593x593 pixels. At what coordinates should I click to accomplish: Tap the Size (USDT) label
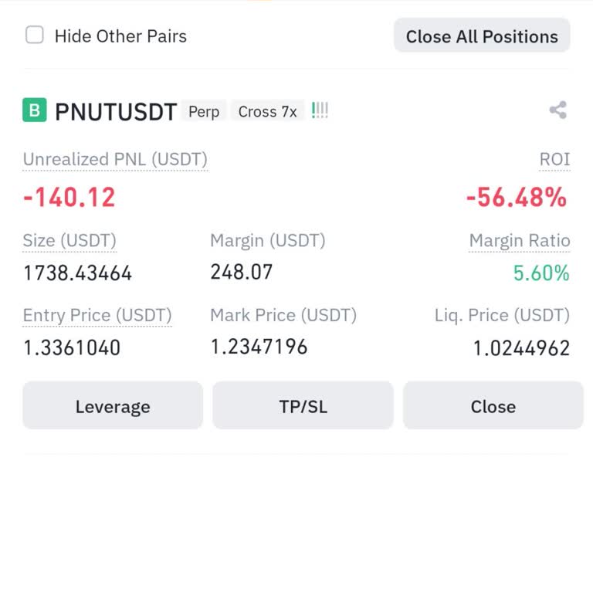point(69,241)
